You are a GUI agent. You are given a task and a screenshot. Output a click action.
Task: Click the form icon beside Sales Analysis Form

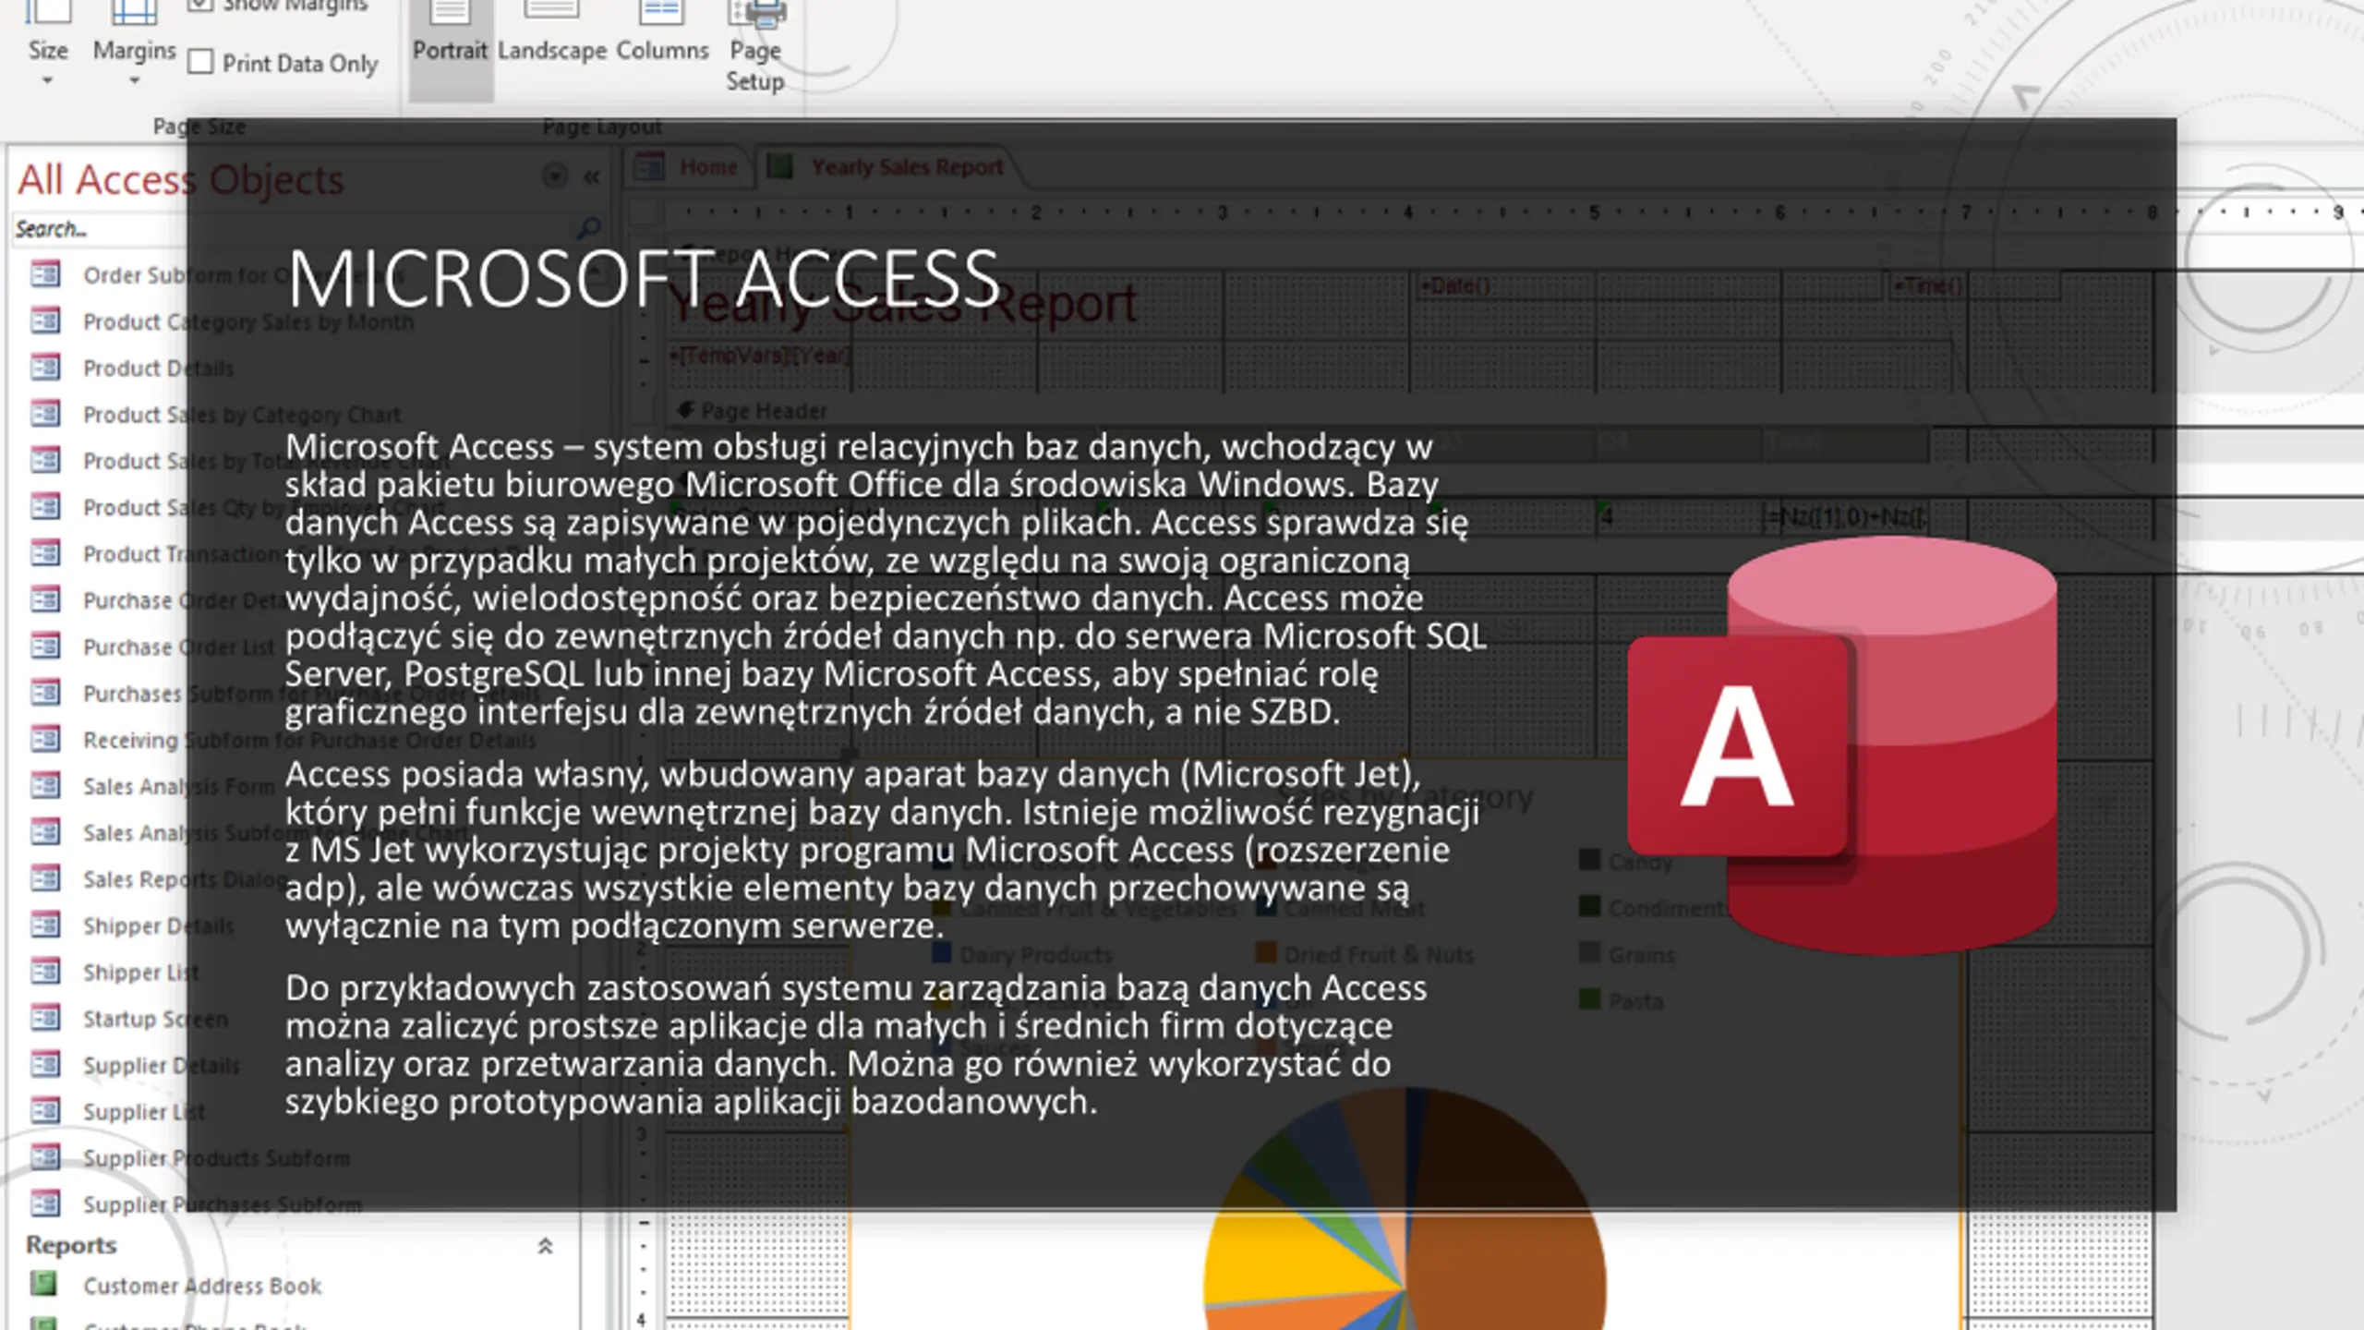pos(45,785)
